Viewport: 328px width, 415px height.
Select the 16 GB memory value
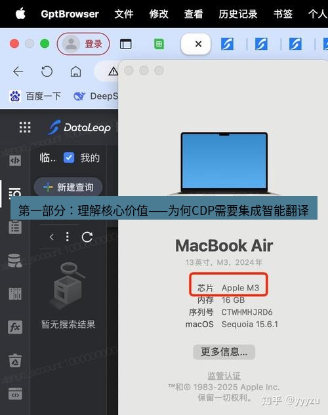point(233,300)
